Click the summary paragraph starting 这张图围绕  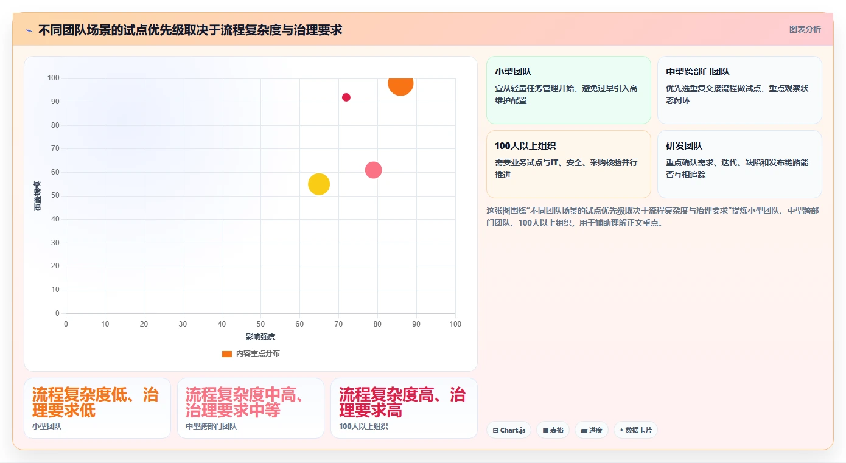652,217
